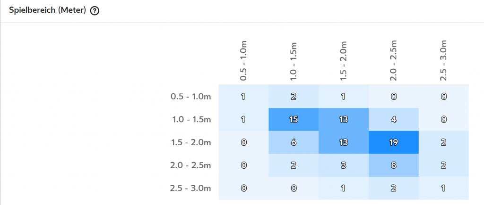This screenshot has height=205, width=484.
Task: Click the 1.0 - 1.5m row label
Action: tap(190, 119)
